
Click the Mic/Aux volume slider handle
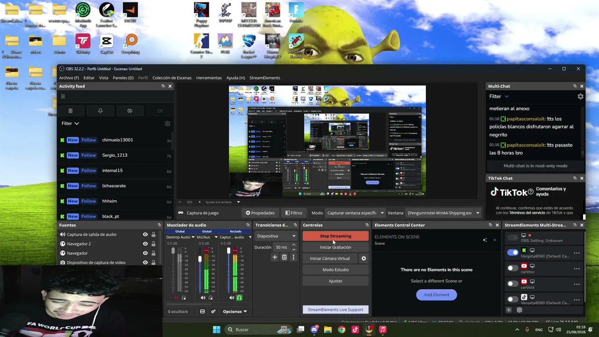click(200, 259)
